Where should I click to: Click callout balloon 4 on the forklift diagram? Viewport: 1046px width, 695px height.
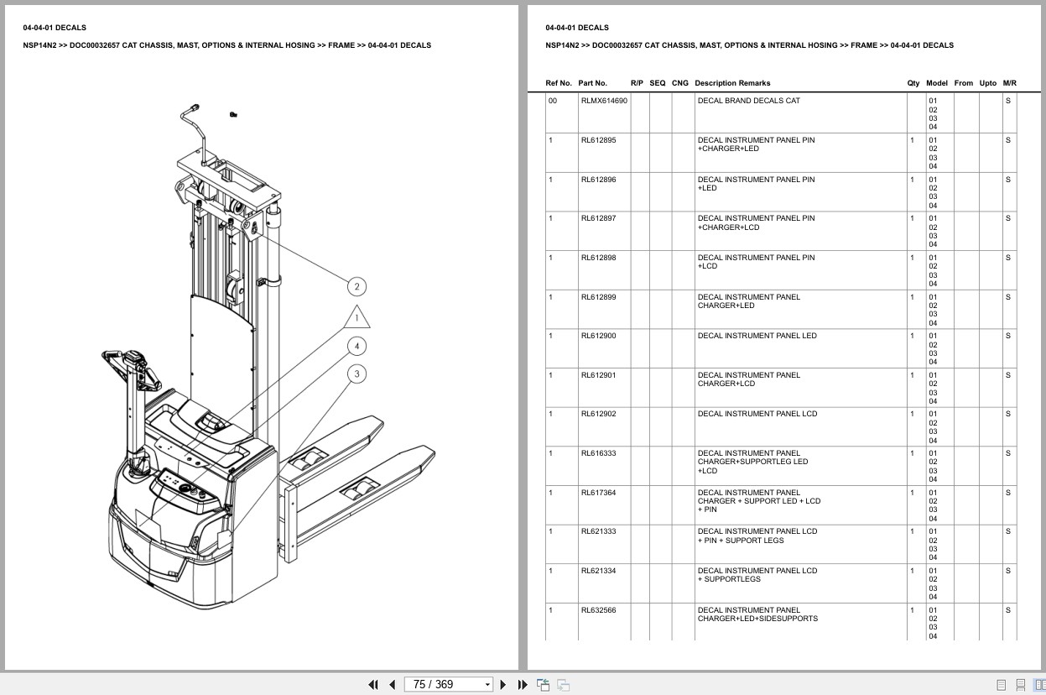coord(356,345)
